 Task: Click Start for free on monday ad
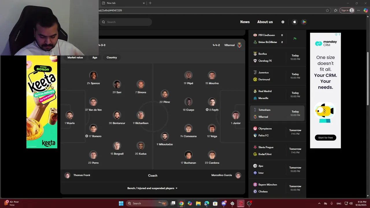coord(325,138)
